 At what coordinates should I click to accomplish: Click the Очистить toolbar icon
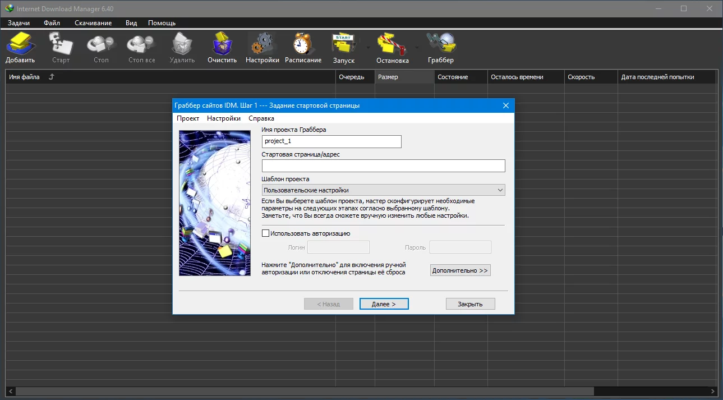pyautogui.click(x=222, y=44)
